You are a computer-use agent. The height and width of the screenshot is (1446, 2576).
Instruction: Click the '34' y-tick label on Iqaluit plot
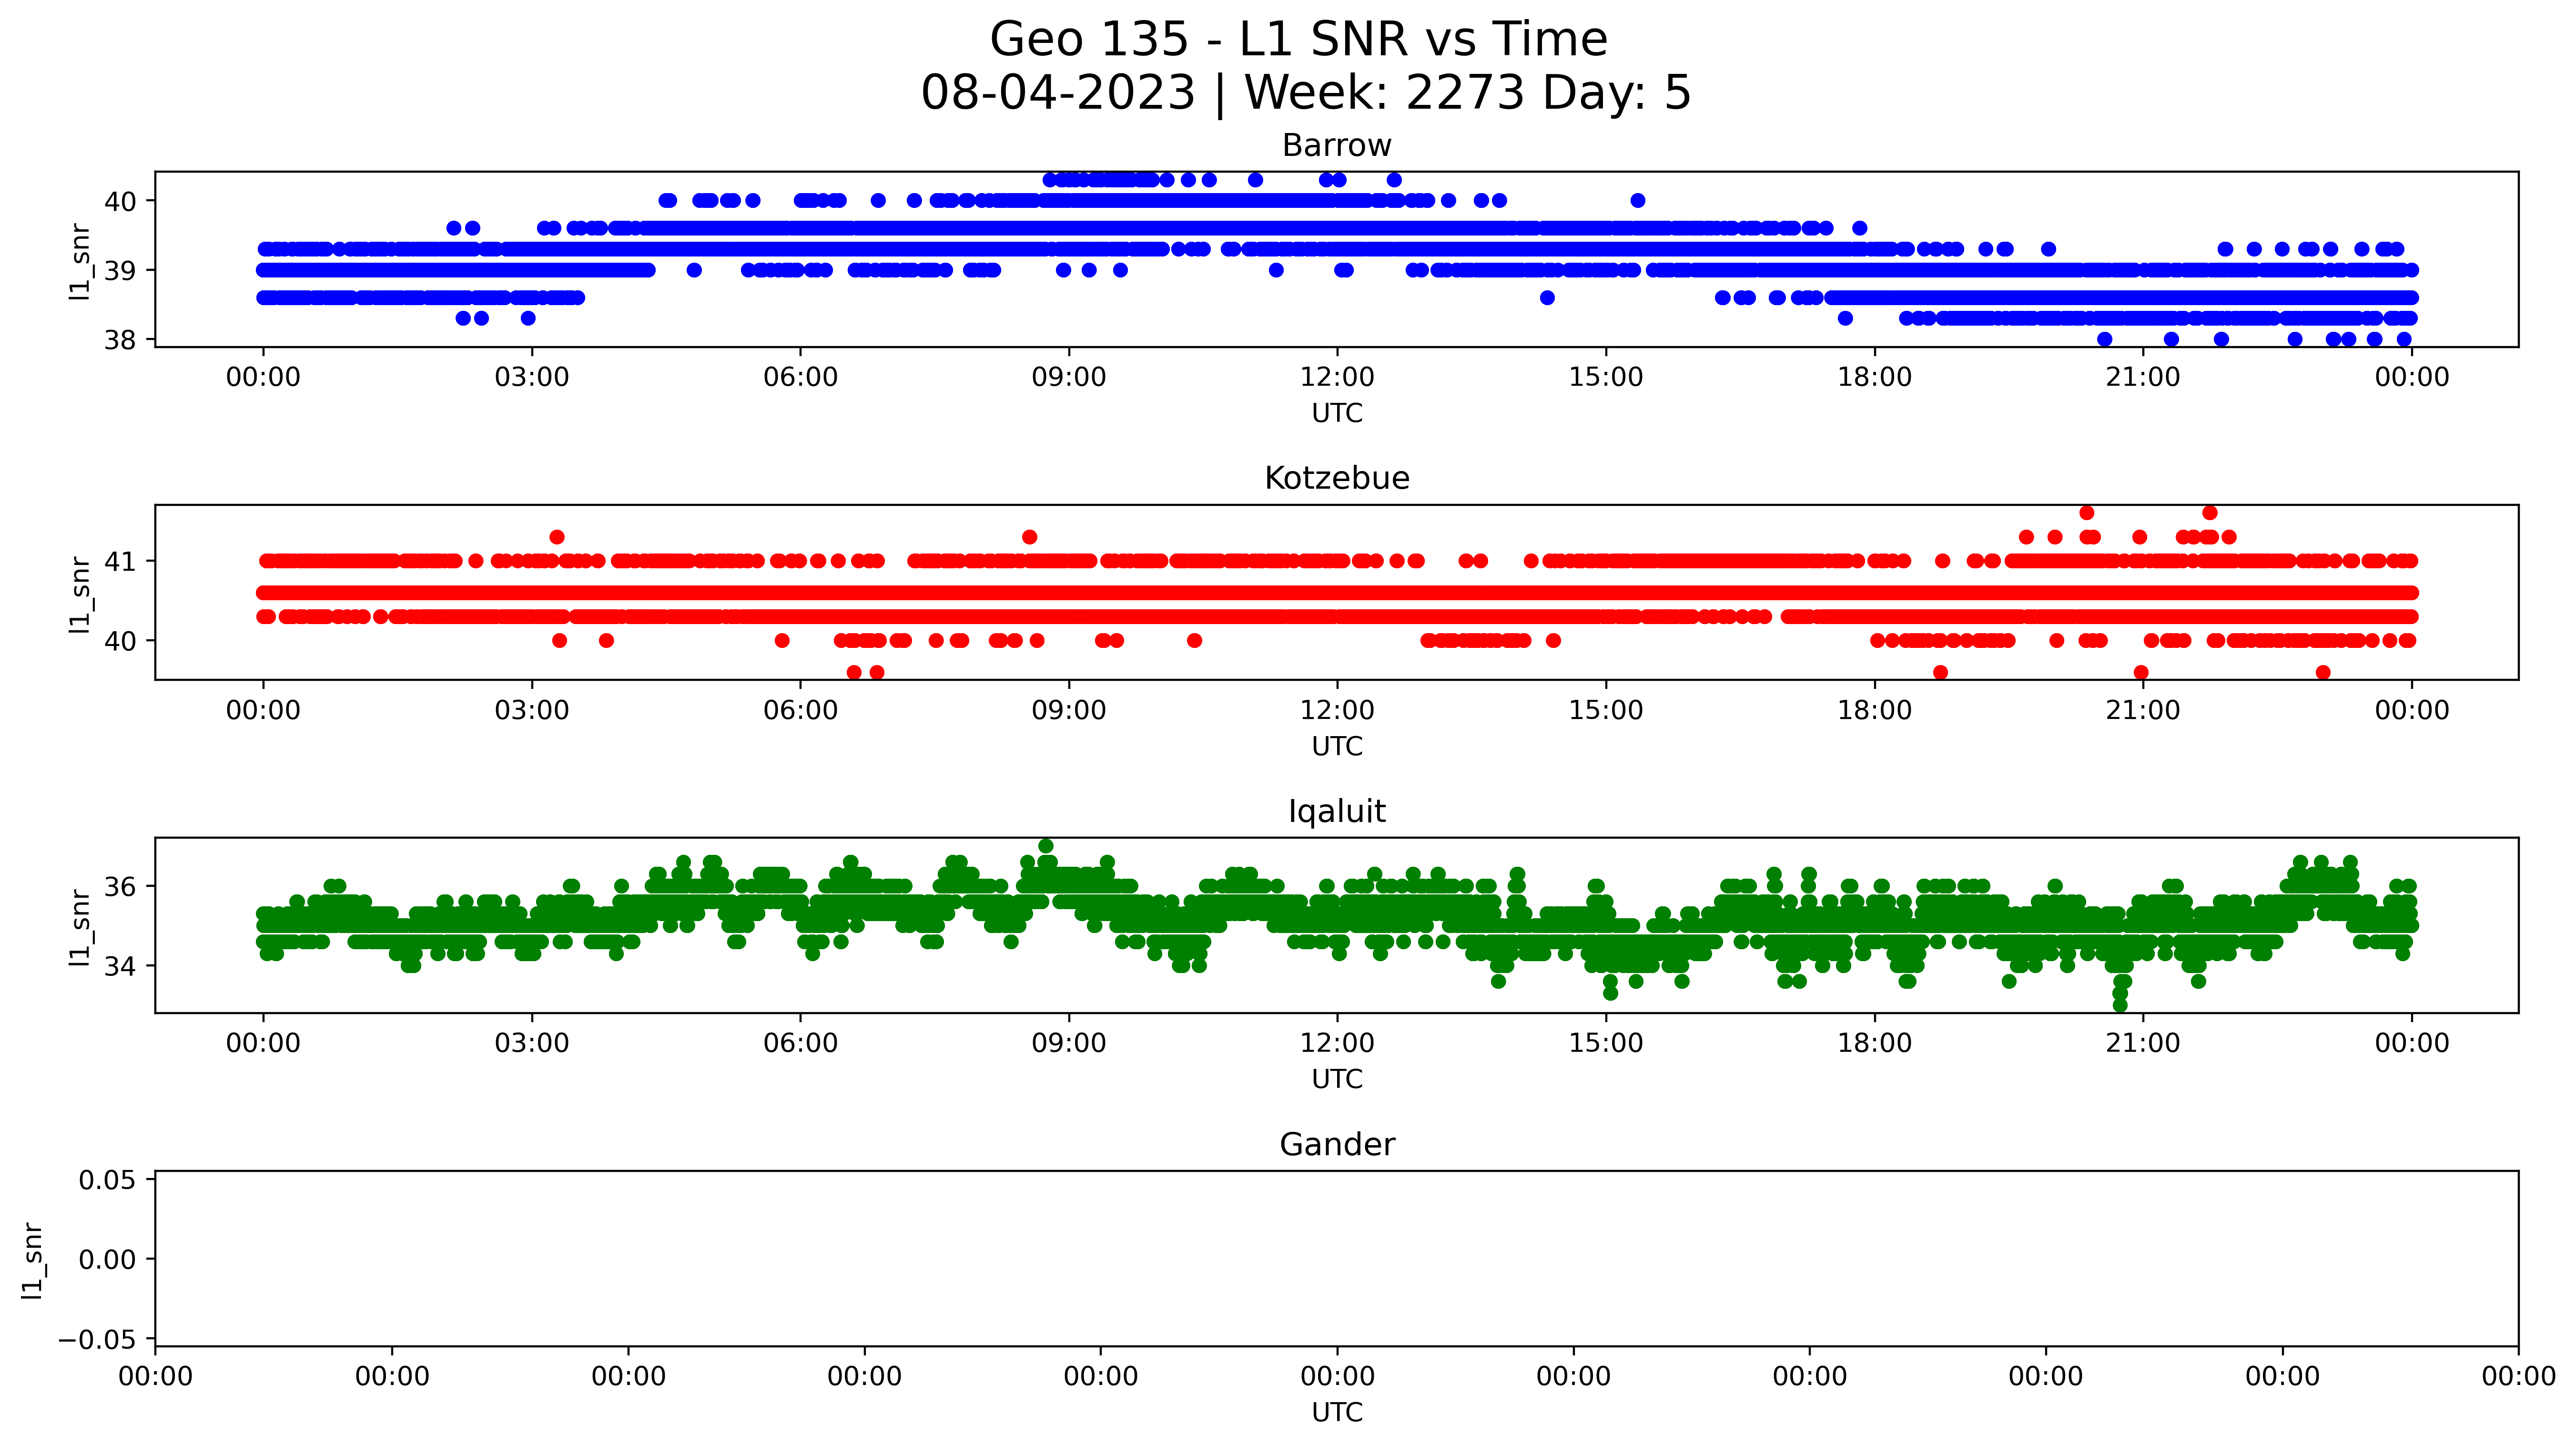click(x=121, y=967)
